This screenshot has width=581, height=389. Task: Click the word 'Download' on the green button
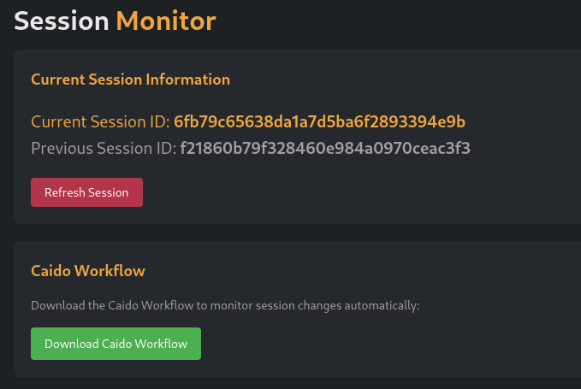(71, 344)
